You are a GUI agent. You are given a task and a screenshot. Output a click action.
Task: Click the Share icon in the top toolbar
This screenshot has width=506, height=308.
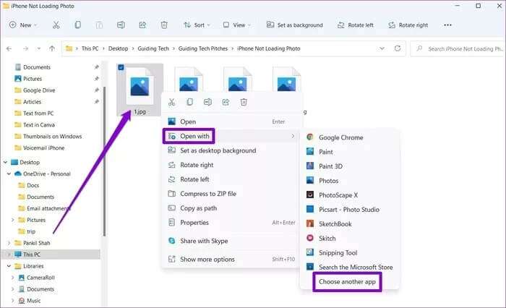point(142,25)
